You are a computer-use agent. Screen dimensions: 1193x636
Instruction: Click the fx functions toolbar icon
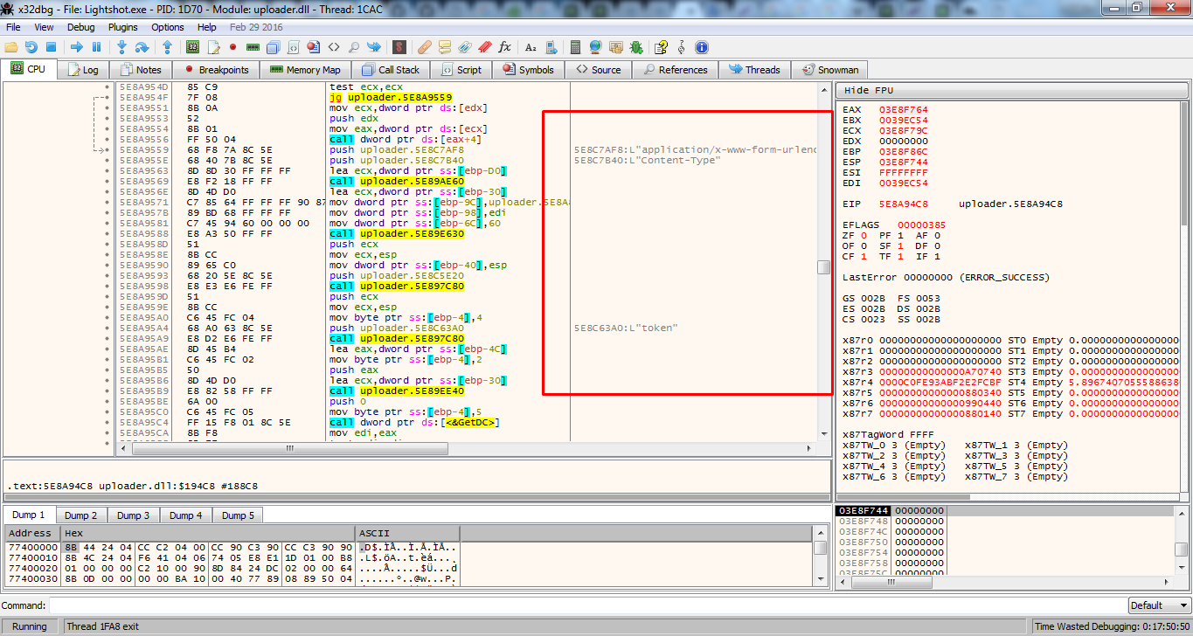coord(504,47)
